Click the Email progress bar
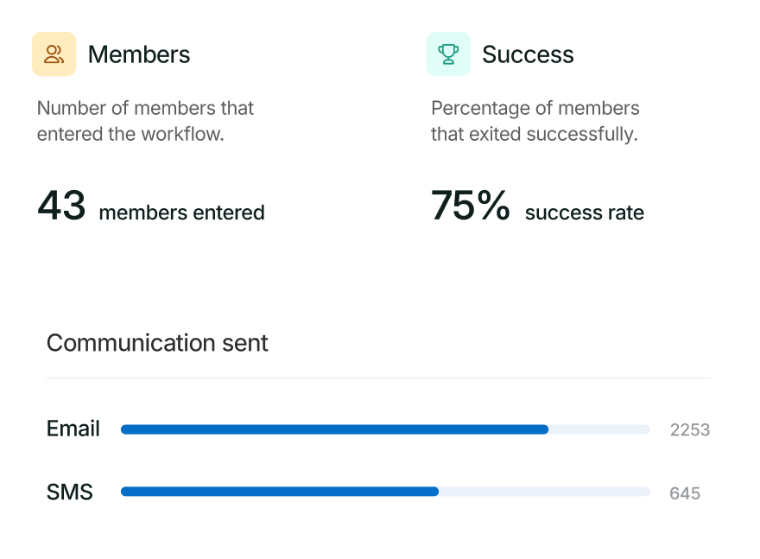760x559 pixels. (x=385, y=429)
